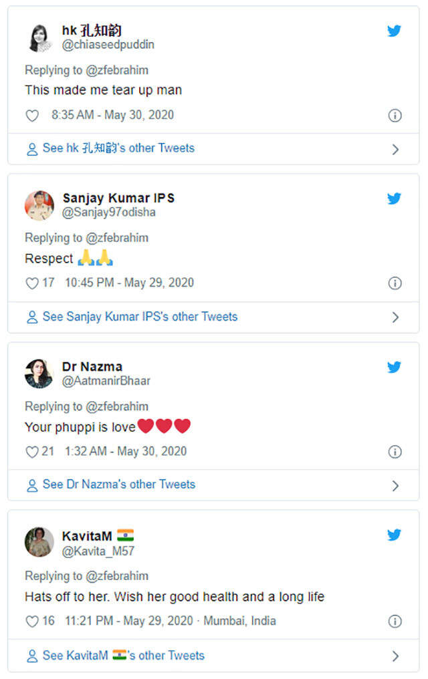Open info icon on the 8:35 AM tweet
This screenshot has height=679, width=428.
click(x=395, y=116)
